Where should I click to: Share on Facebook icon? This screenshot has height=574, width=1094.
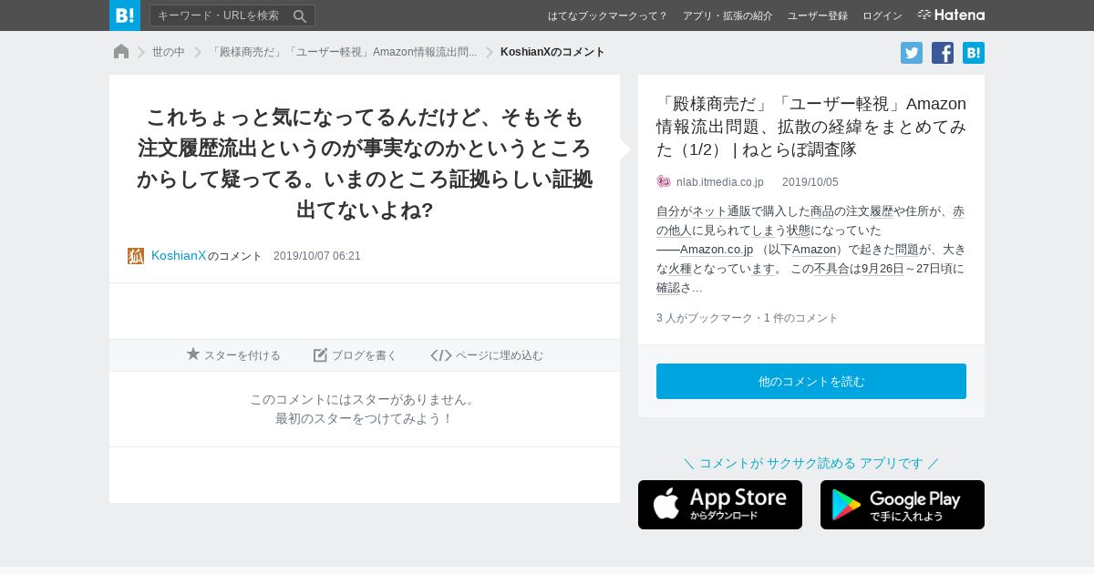[943, 53]
